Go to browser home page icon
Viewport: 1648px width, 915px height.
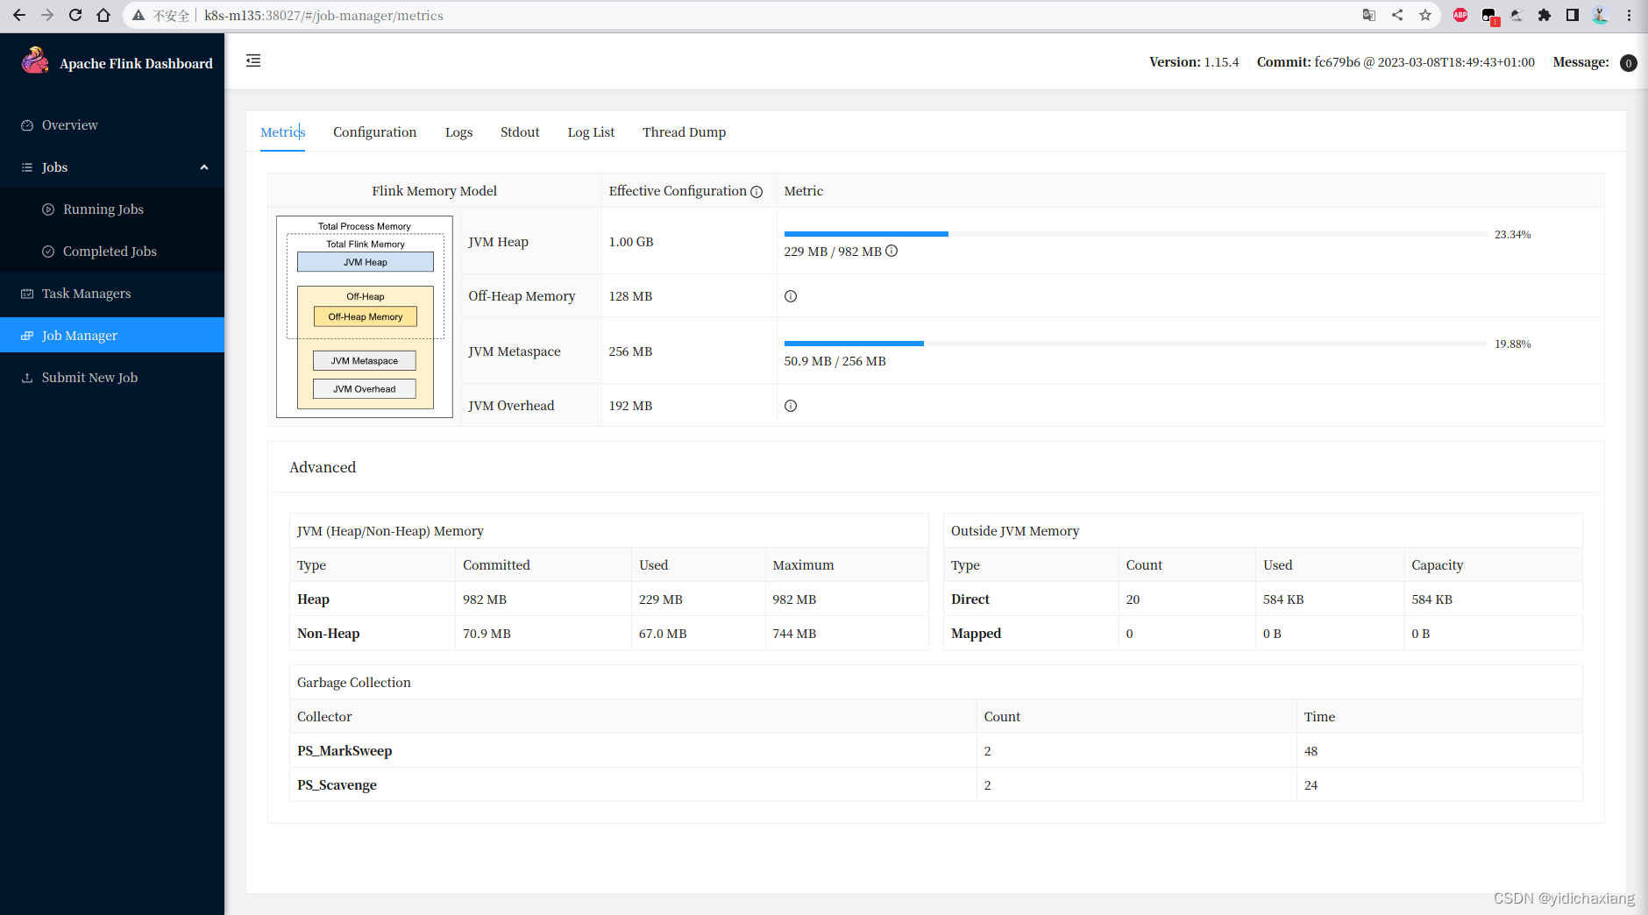(x=103, y=15)
